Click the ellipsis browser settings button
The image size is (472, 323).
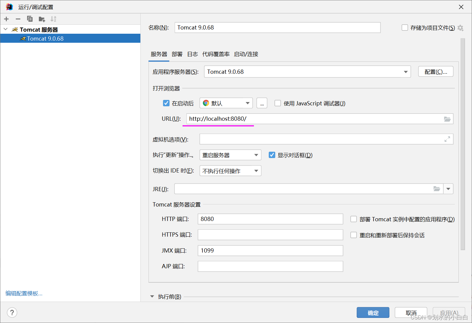pyautogui.click(x=262, y=103)
